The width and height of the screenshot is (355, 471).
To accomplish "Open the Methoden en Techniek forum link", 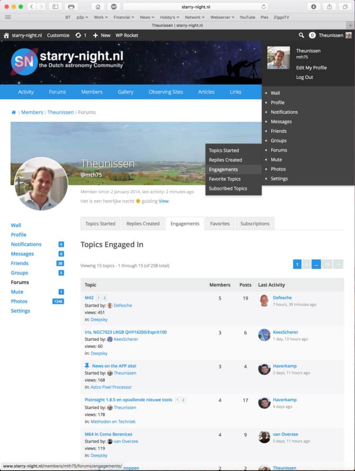I will [113, 421].
